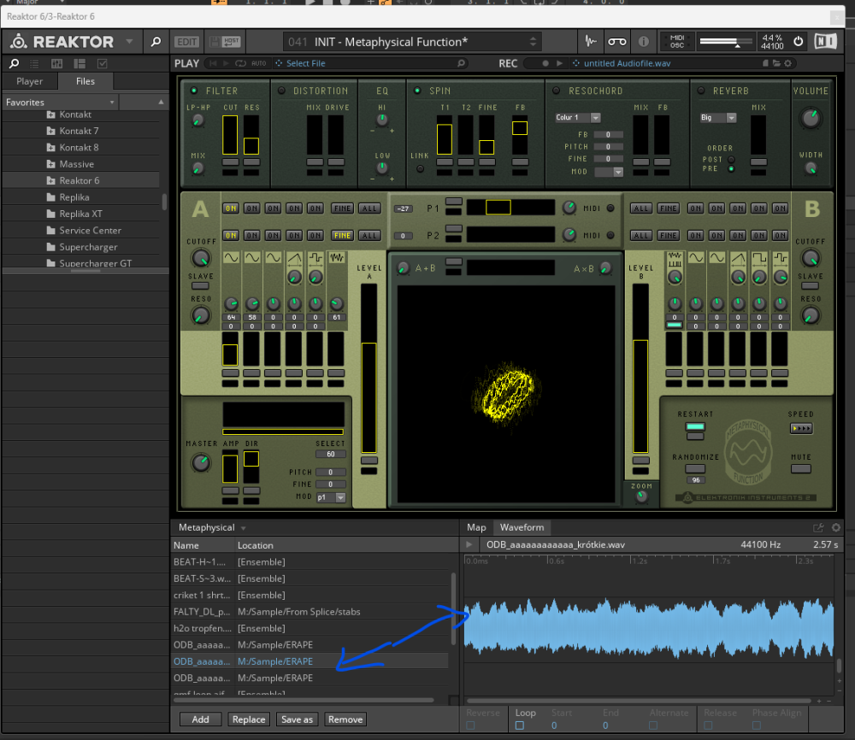Click the LEVEL A fader

tap(369, 368)
